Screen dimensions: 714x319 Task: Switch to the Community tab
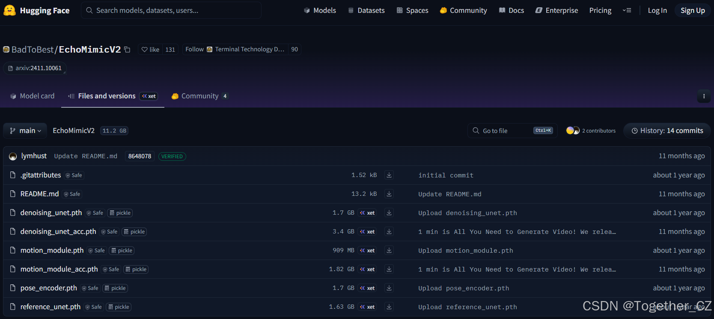(200, 96)
